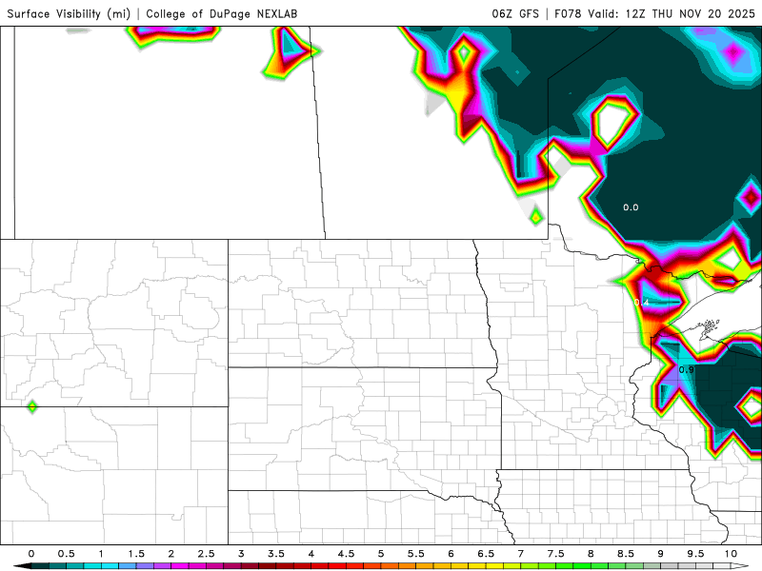
Task: Click the '1.5' tick label on the color scale
Action: 136,554
